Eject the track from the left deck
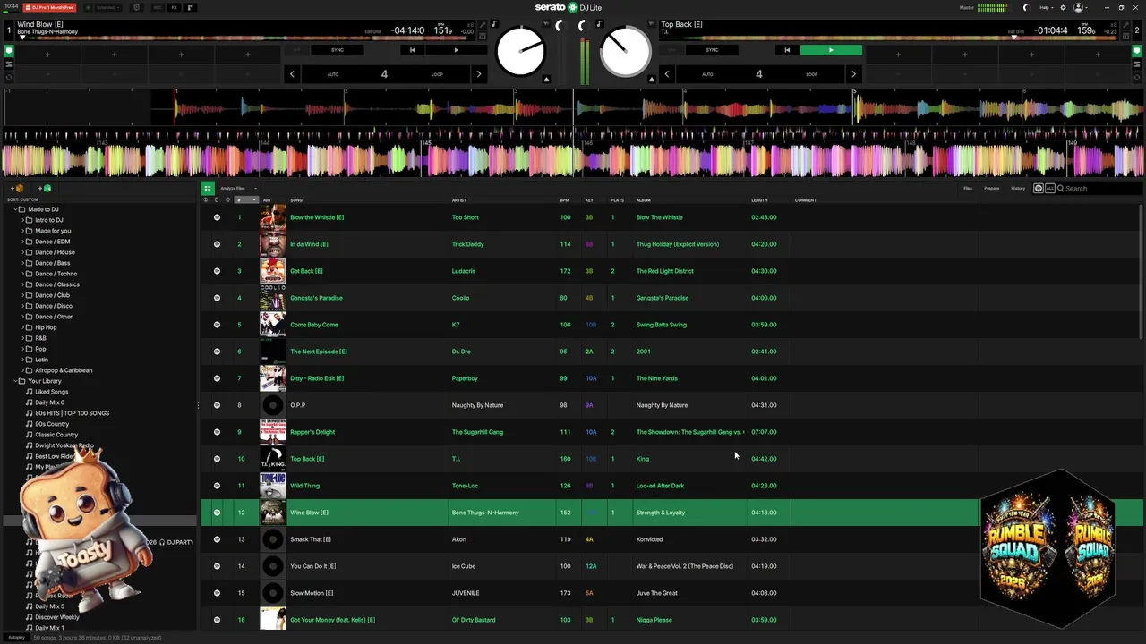Image resolution: width=1146 pixels, height=644 pixels. point(546,79)
